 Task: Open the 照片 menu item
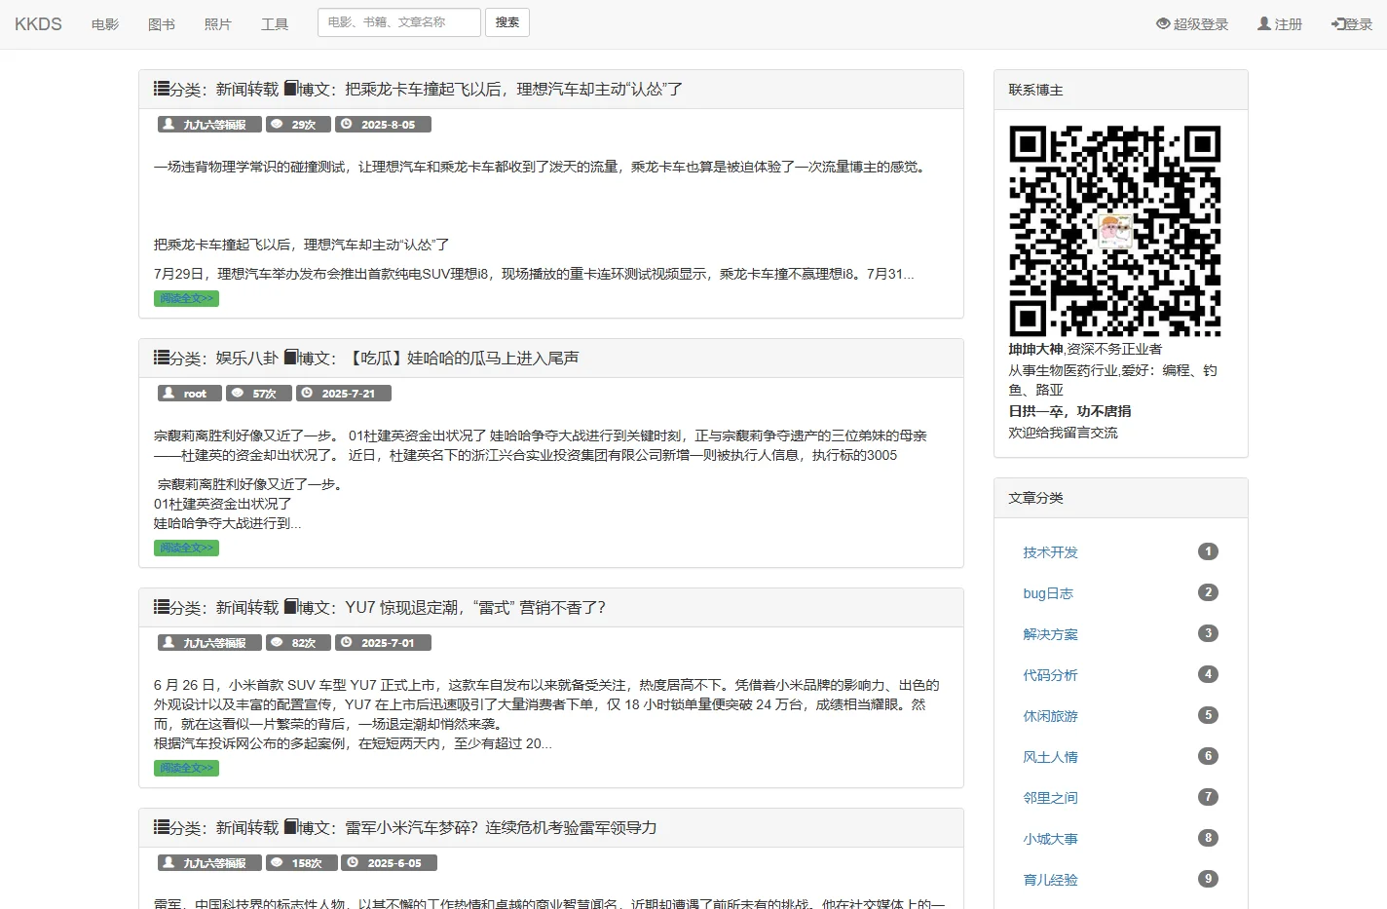click(x=218, y=24)
